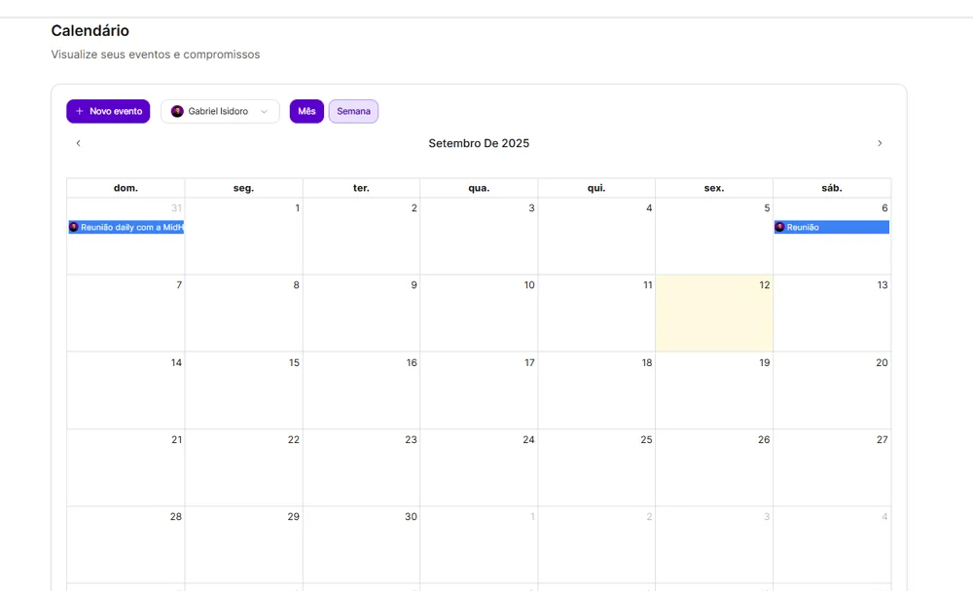
Task: Click the sáb. column header
Action: tap(832, 188)
